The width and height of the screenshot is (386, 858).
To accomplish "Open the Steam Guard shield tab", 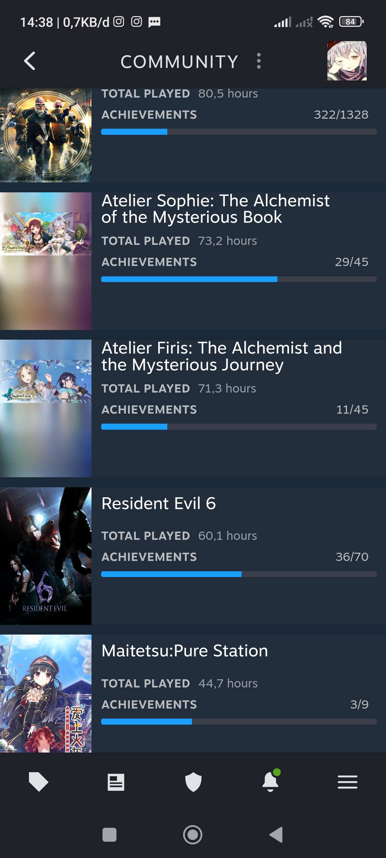I will 193,782.
